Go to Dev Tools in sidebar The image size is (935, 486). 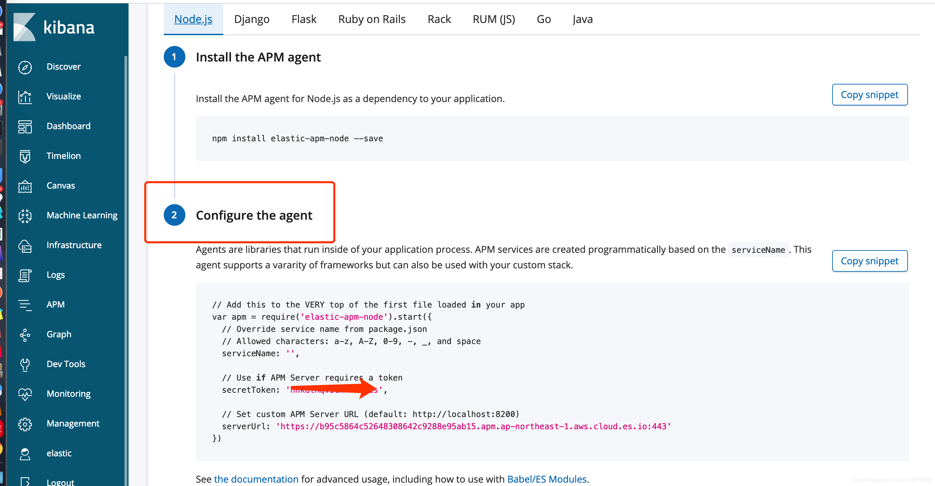(x=66, y=364)
